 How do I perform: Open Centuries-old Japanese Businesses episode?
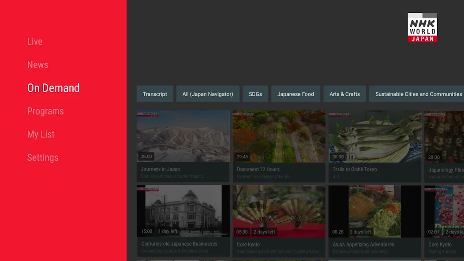coord(183,221)
